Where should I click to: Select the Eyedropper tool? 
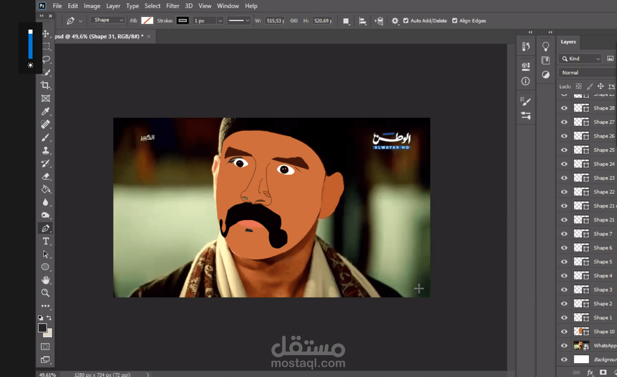(45, 111)
